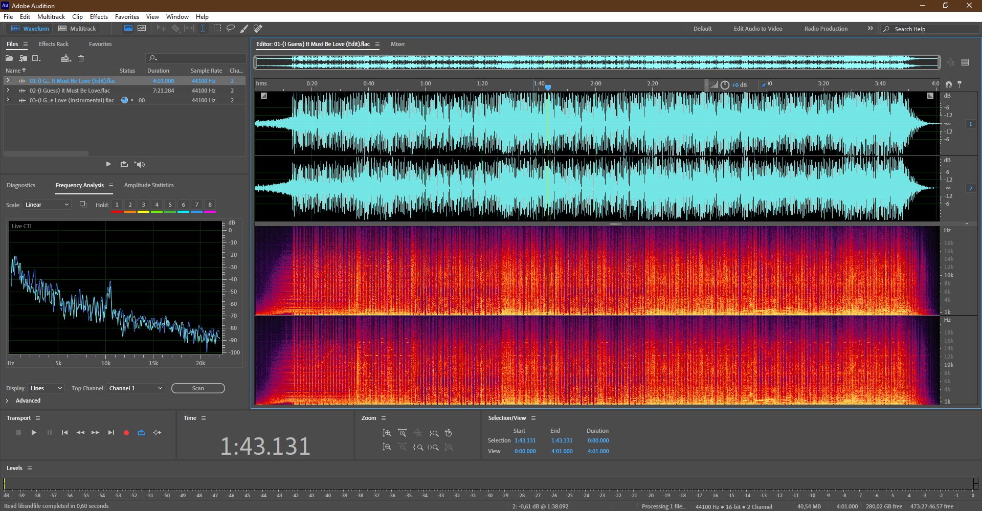Screen dimensions: 982x511
Task: Click the Zoom In Time icon
Action: click(x=403, y=433)
